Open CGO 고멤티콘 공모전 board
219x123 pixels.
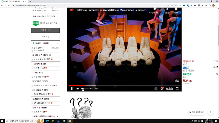[x=42, y=94]
